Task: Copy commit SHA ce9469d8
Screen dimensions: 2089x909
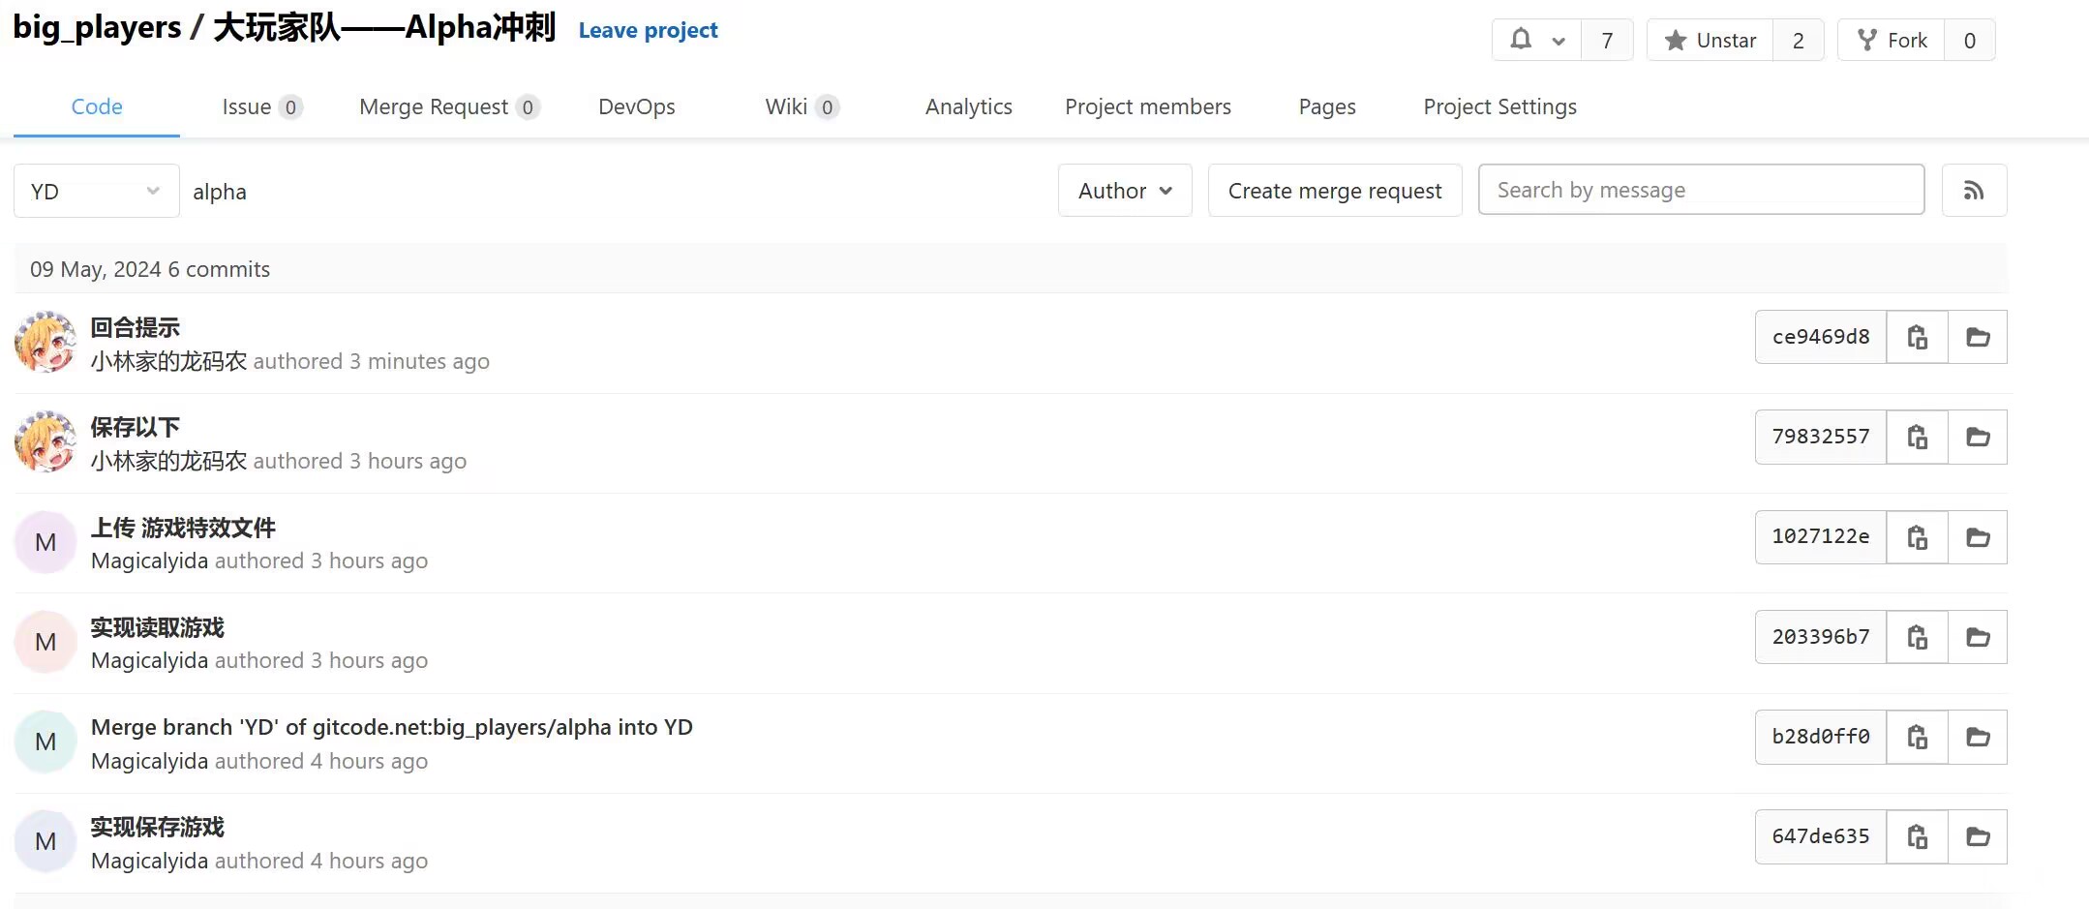Action: pyautogui.click(x=1917, y=337)
